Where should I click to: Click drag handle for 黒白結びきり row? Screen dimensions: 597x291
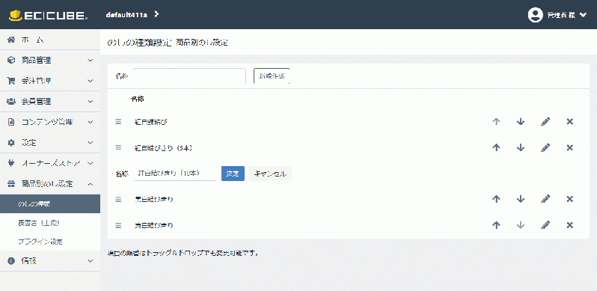[x=118, y=199]
